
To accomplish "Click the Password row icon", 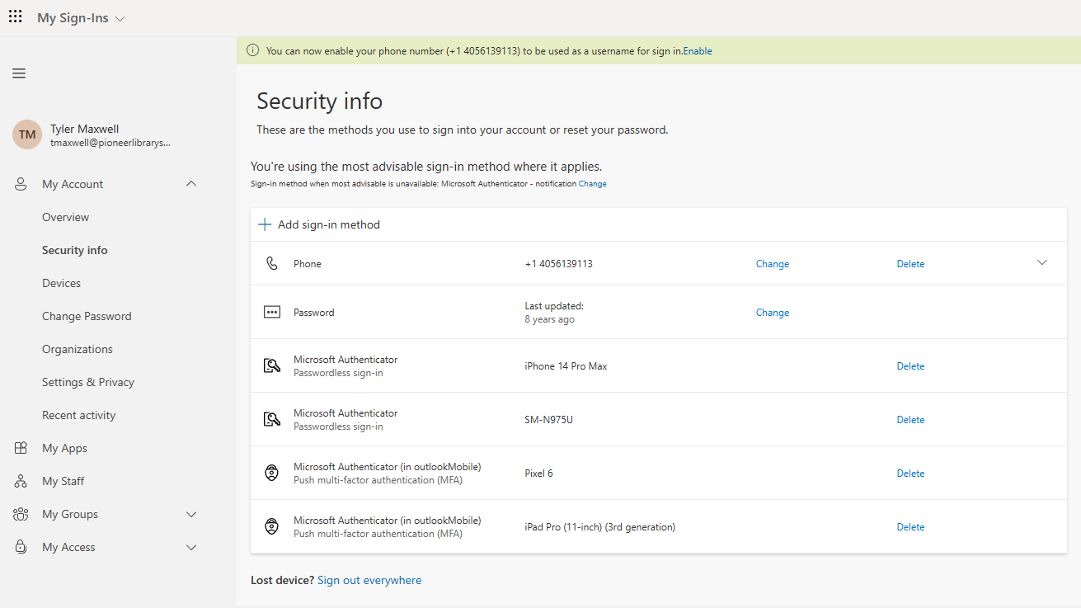I will point(272,313).
